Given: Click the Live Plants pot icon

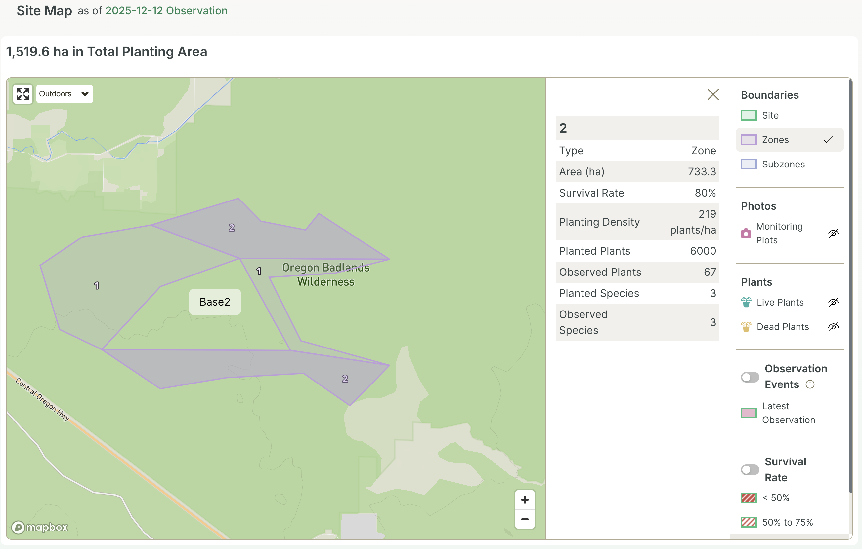Looking at the screenshot, I should 746,302.
